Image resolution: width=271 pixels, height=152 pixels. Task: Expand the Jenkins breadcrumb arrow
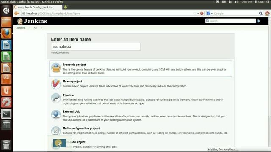coord(30,28)
